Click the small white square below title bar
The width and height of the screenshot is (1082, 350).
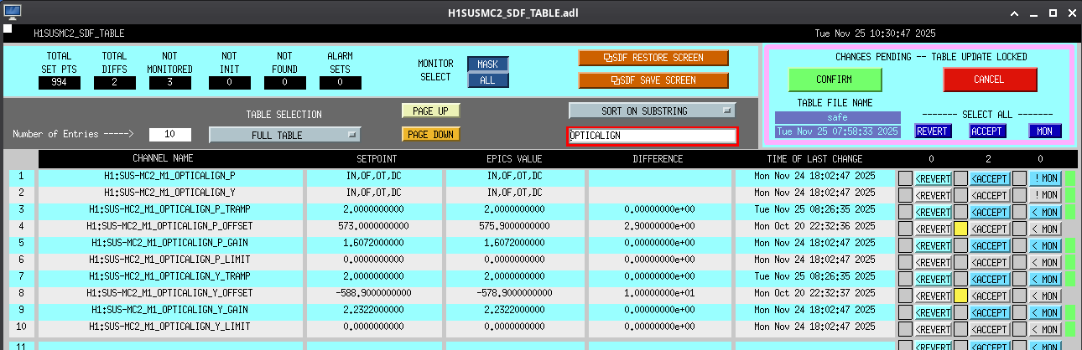[8, 28]
